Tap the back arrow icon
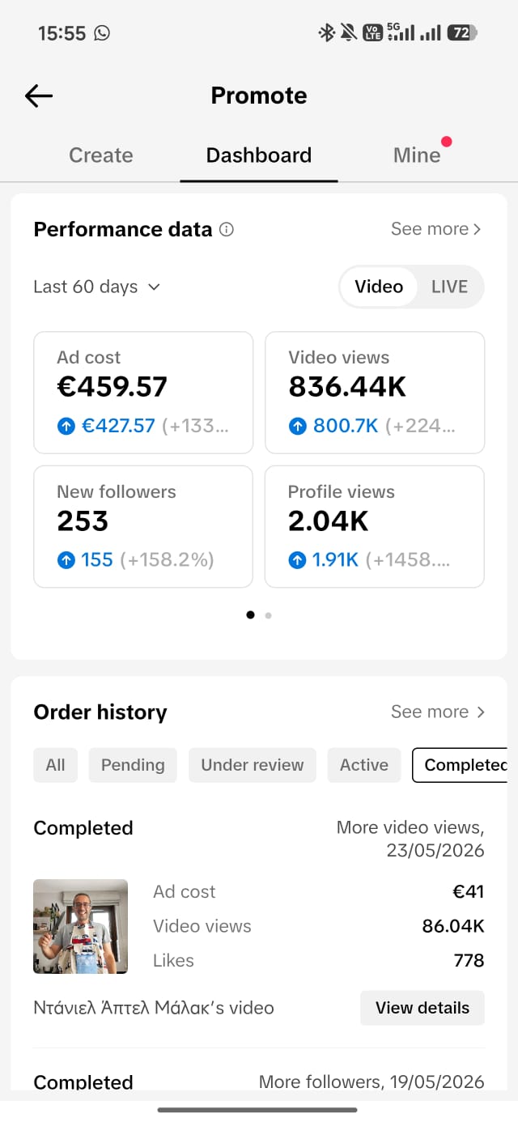This screenshot has height=1122, width=518. click(39, 96)
